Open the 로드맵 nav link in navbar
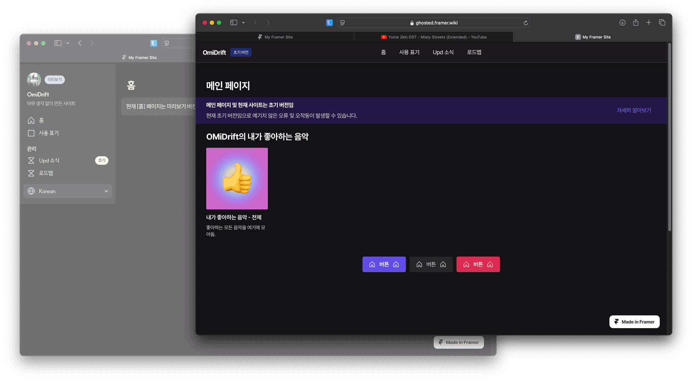692x382 pixels. [x=474, y=52]
